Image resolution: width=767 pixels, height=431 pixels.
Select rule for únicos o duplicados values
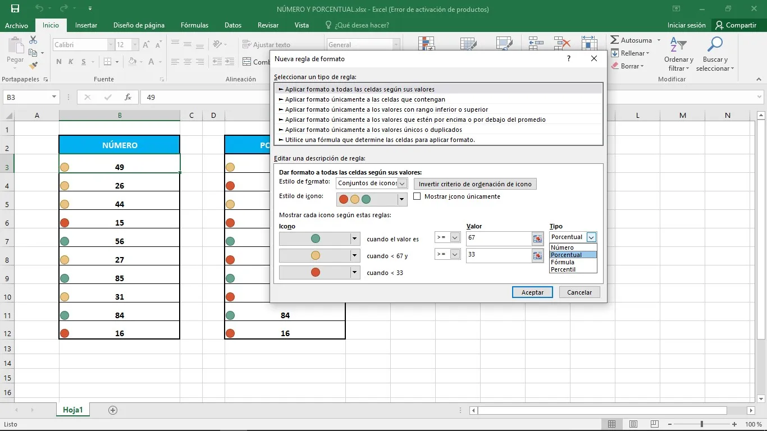point(439,130)
